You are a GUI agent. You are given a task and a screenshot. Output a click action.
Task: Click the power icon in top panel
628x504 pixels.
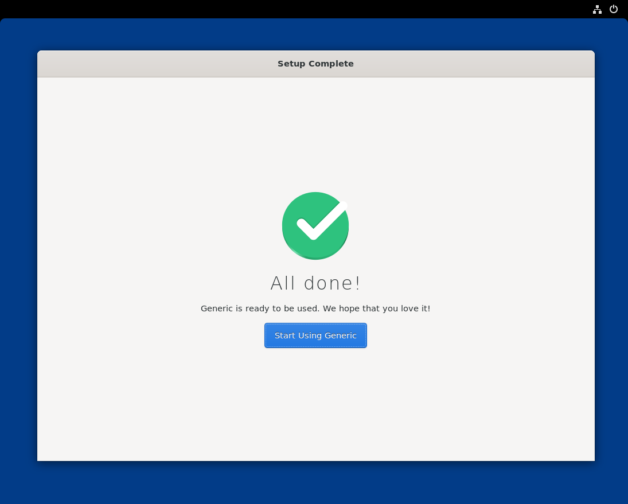pos(614,9)
